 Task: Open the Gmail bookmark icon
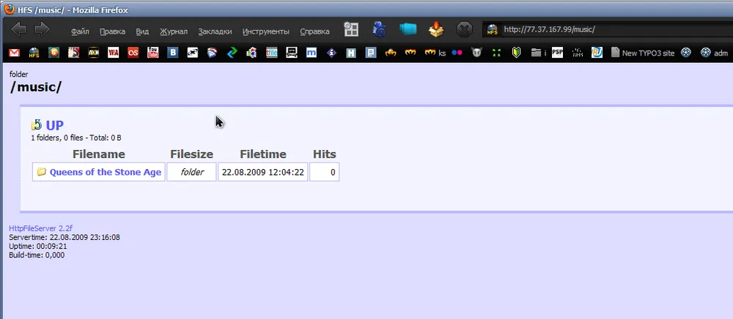[14, 53]
